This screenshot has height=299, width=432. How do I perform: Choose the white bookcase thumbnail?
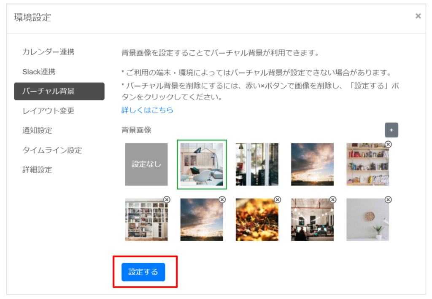coord(146,220)
